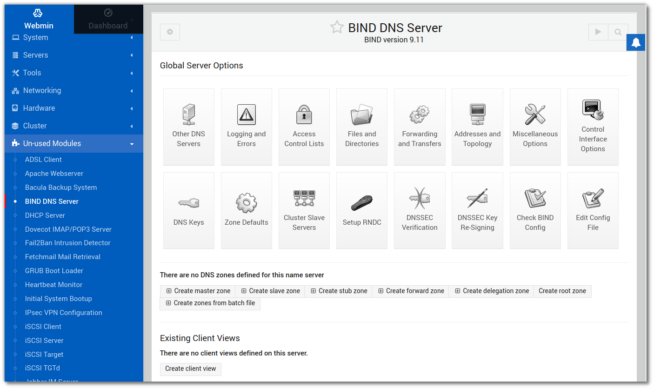Open Bacula Backup System module
The height and width of the screenshot is (389, 654).
pos(61,187)
